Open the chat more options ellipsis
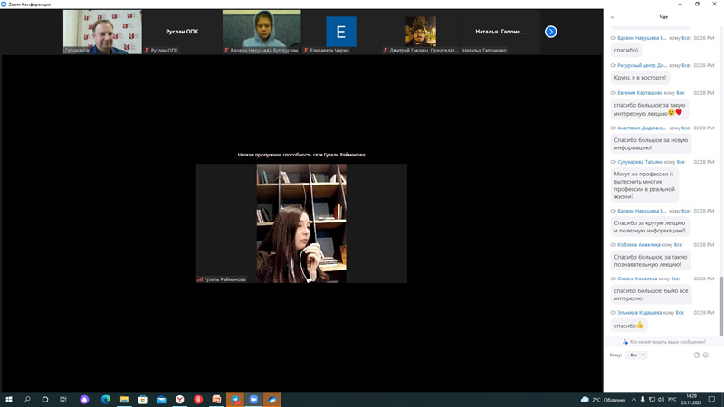This screenshot has height=407, width=724. click(714, 355)
